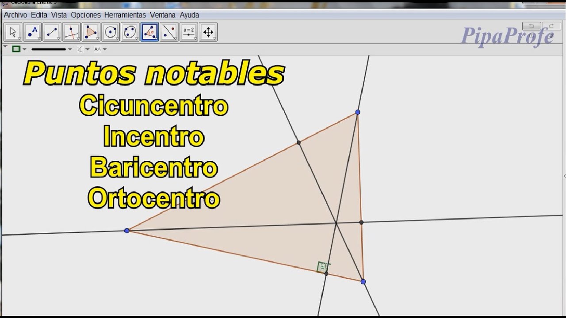Click black foot point on upper-left side
Screen dimensions: 566x318
[298, 142]
